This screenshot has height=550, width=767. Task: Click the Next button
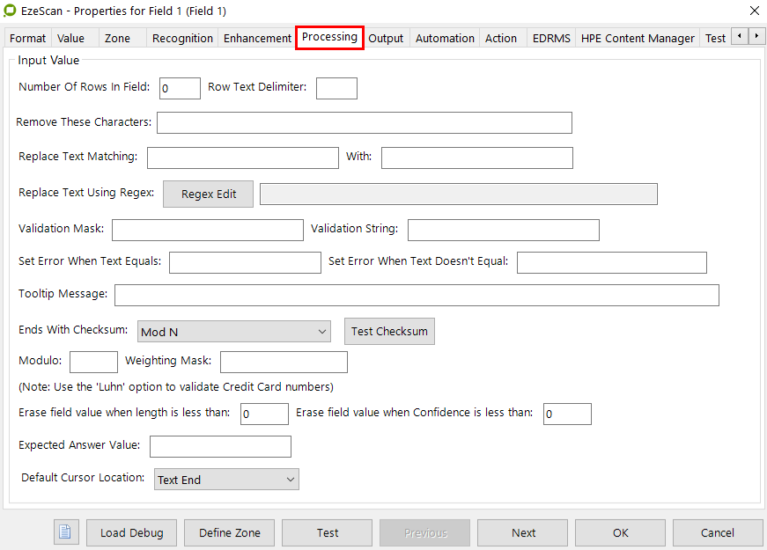[523, 532]
